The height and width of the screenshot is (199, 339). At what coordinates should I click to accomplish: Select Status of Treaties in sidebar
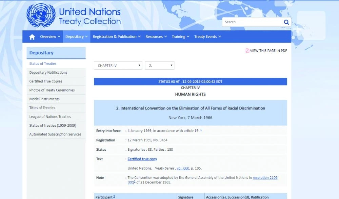[43, 64]
